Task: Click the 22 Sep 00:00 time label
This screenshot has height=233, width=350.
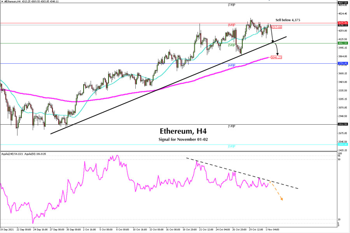Action: pos(24,230)
